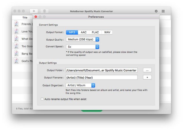
Task: Select AAC output format
Action: coord(83,32)
